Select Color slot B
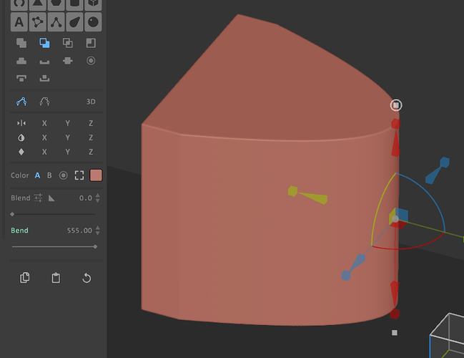 tap(49, 175)
